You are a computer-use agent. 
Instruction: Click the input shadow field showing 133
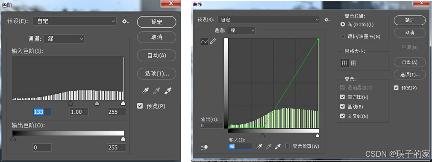[42, 112]
